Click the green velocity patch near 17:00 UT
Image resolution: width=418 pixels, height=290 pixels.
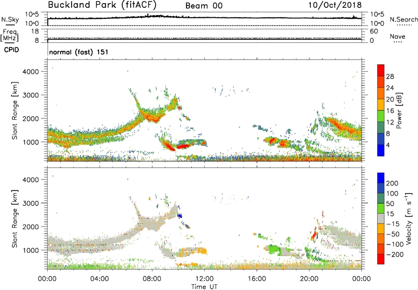tap(274, 250)
